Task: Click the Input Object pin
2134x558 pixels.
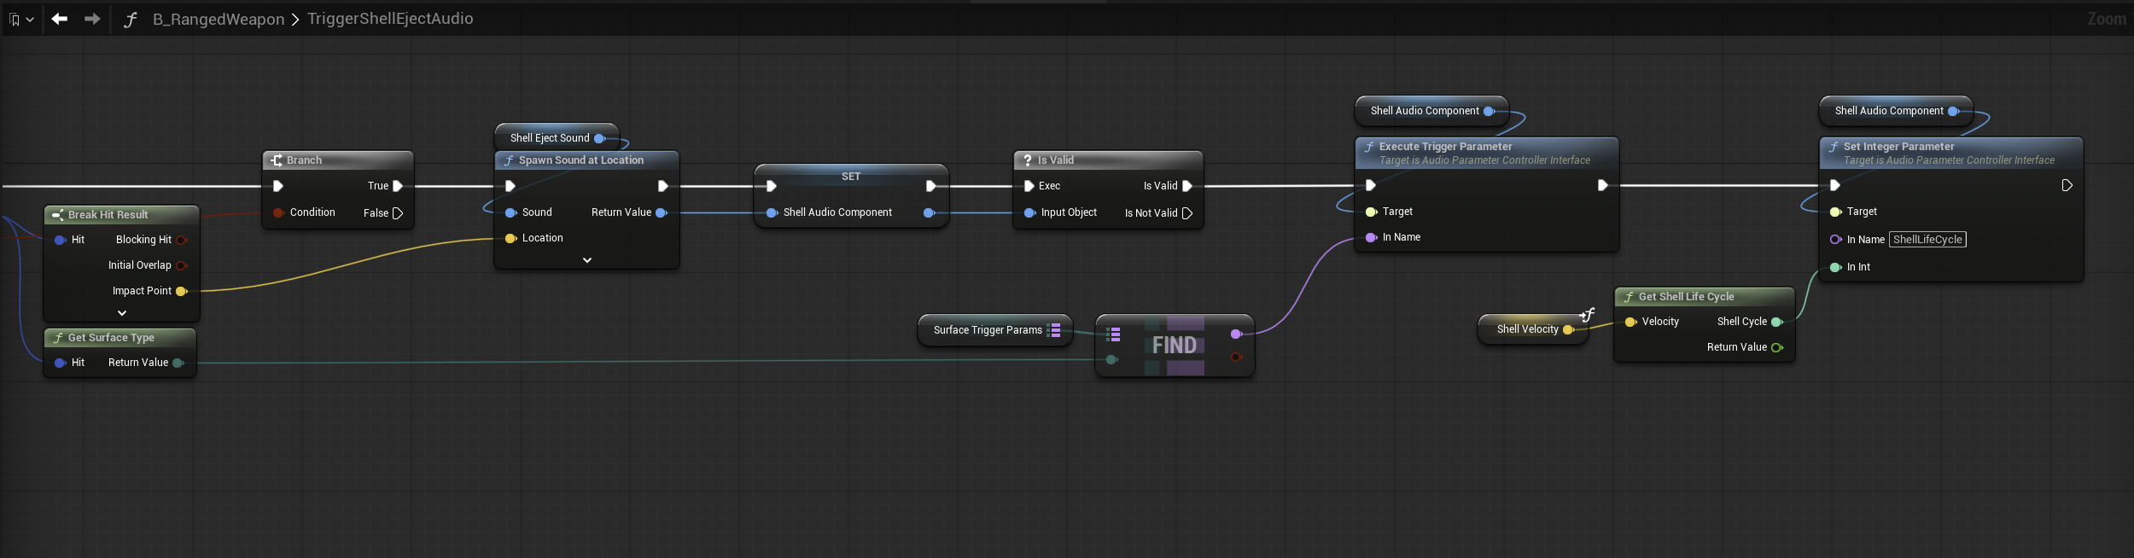Action: point(1029,212)
